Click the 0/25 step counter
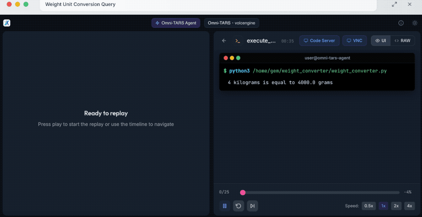Viewport: 422px width, 217px height. (224, 192)
